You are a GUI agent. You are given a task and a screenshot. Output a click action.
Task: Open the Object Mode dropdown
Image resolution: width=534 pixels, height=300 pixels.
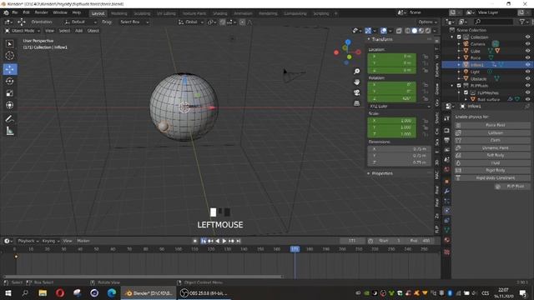tap(23, 31)
